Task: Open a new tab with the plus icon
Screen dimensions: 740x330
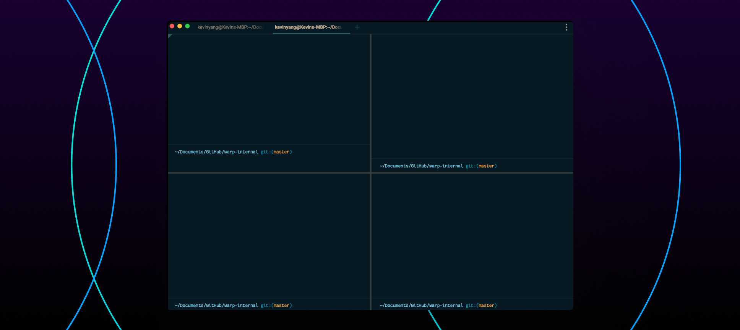Action: pyautogui.click(x=357, y=27)
